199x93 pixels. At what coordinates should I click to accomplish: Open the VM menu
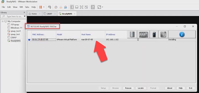[x=21, y=7]
